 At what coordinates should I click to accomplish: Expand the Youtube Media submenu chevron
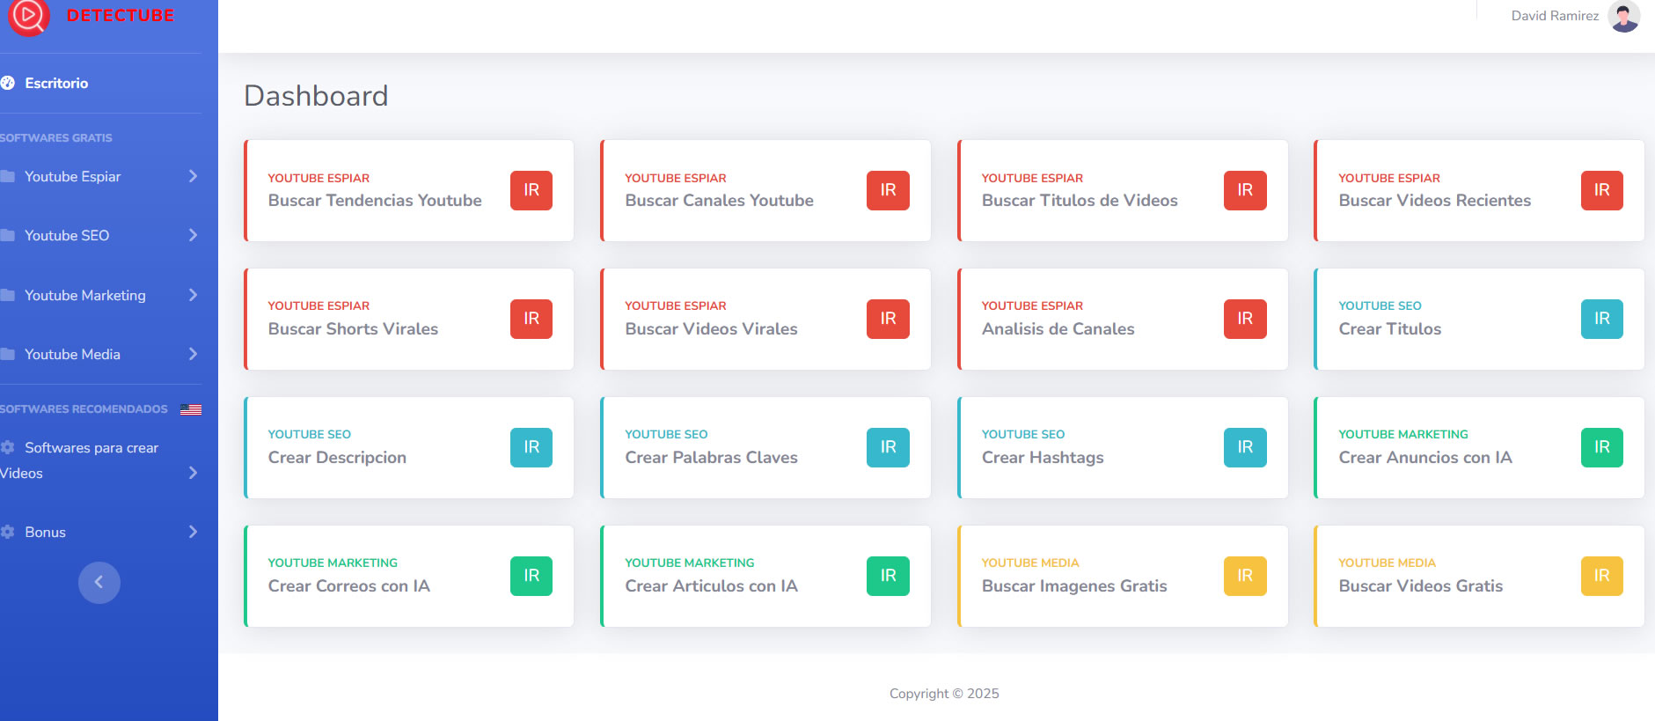click(193, 354)
